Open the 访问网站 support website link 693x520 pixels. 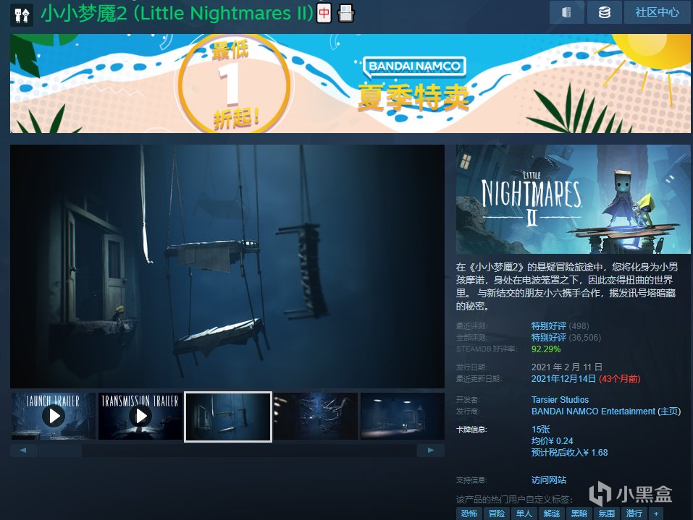[x=548, y=479]
